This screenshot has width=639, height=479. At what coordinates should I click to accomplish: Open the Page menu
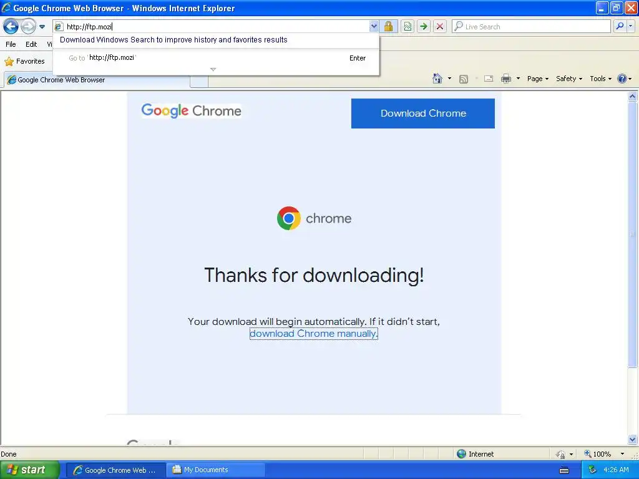537,79
